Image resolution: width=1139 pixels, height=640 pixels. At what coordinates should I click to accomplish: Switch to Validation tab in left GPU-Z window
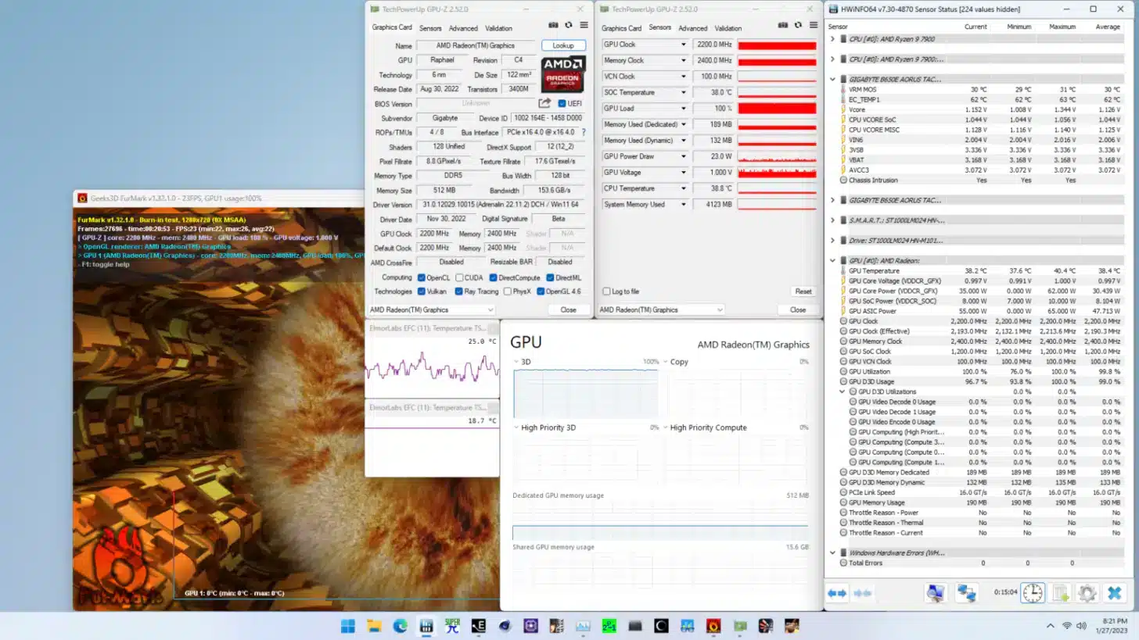(498, 28)
